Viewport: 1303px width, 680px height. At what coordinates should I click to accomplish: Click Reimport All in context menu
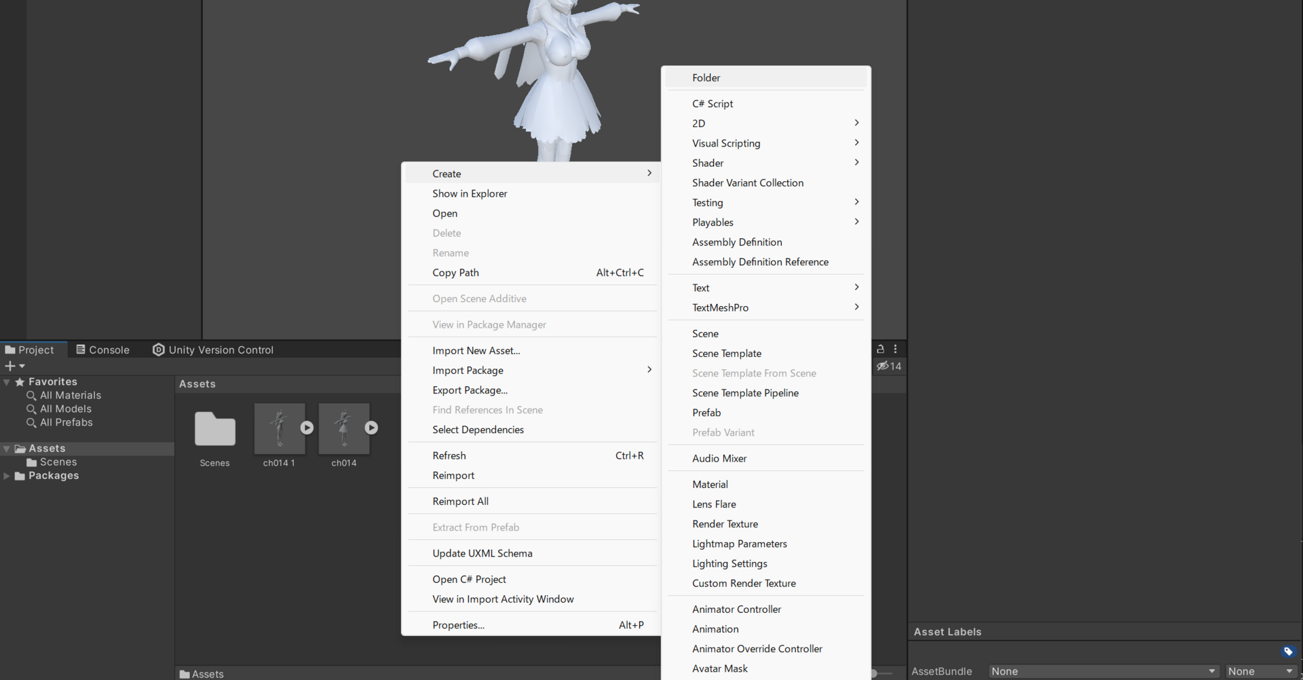(x=460, y=502)
